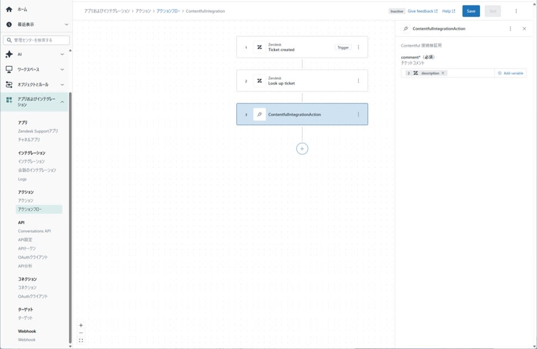Open OAuth clients under Connections

[x=33, y=297]
